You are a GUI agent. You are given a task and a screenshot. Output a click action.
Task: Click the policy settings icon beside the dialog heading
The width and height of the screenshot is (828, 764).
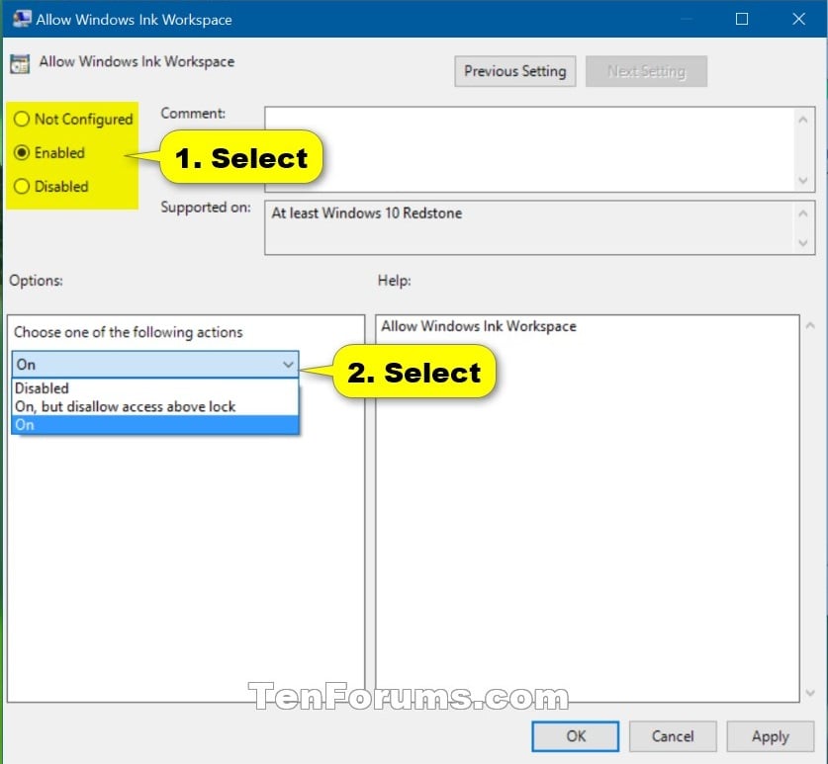[x=20, y=62]
